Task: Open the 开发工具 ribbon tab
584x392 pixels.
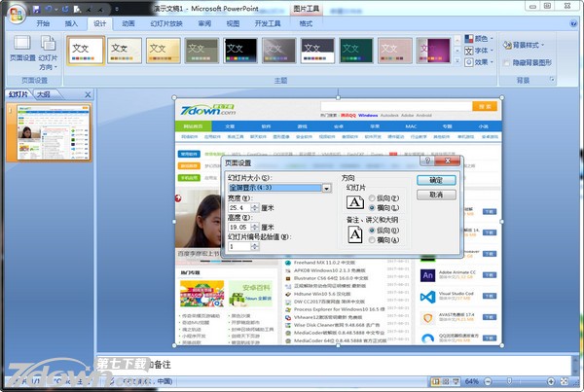Action: tap(268, 23)
